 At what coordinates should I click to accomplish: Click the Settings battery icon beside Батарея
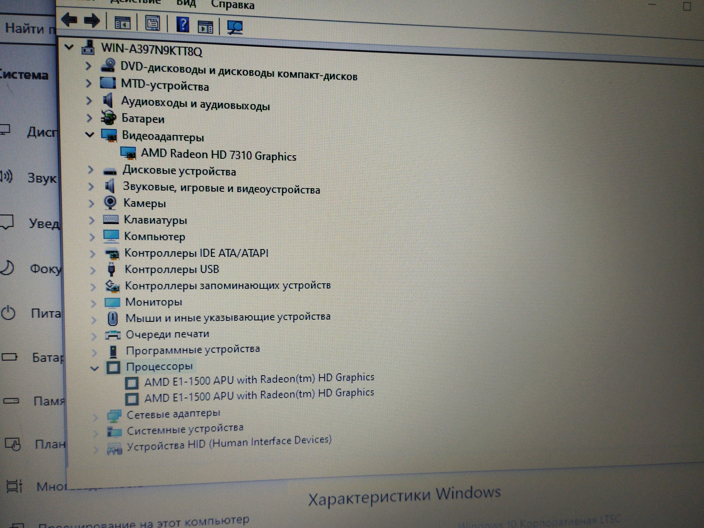pos(10,356)
